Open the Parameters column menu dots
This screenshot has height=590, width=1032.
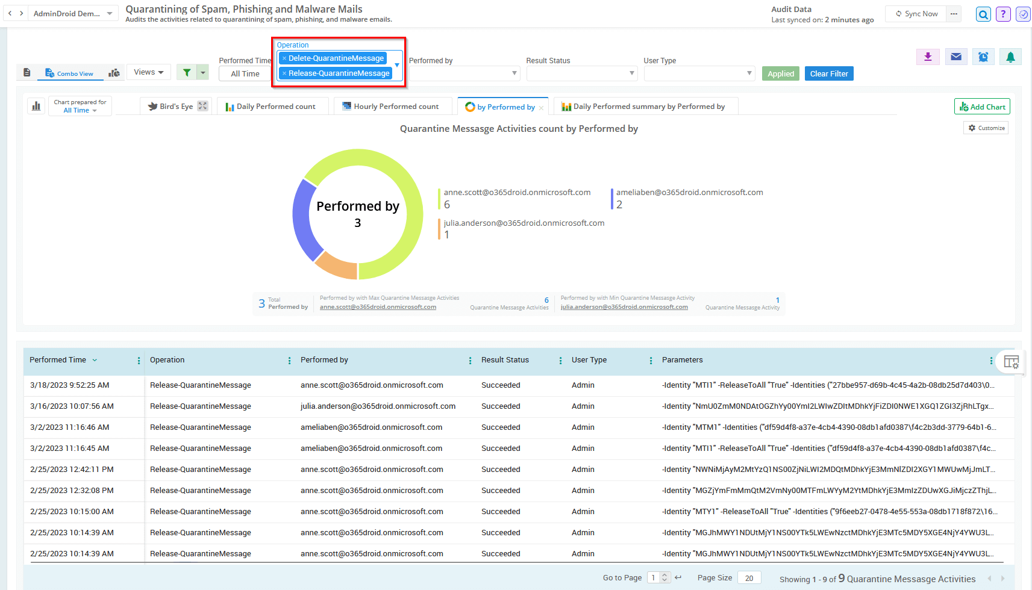coord(991,361)
